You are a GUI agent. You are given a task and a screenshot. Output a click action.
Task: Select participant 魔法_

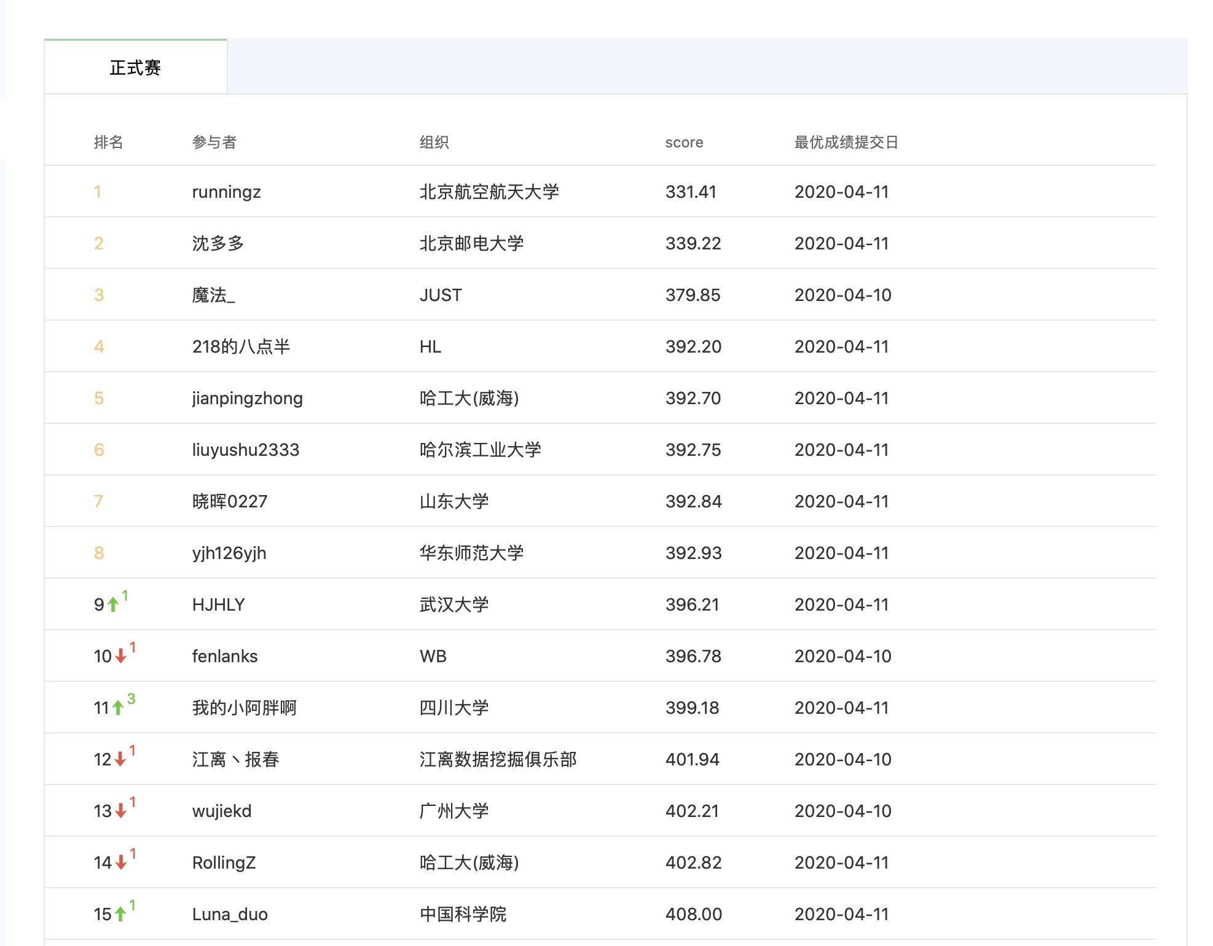pyautogui.click(x=213, y=295)
